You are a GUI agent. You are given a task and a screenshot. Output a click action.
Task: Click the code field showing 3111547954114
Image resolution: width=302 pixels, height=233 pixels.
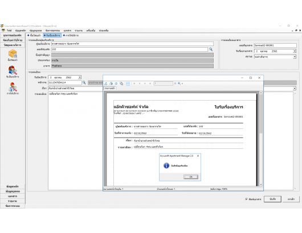point(65,82)
